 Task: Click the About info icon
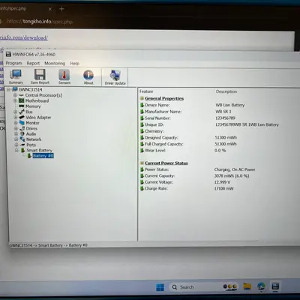point(88,77)
